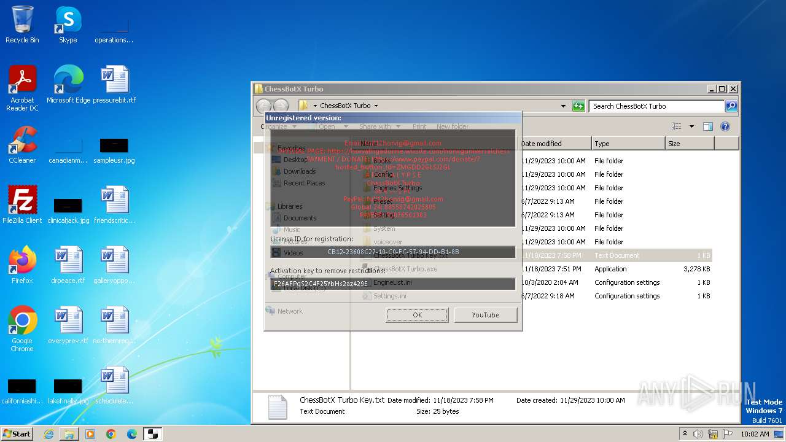Select the sampleusr.jpg desktop file
The height and width of the screenshot is (442, 786).
[114, 150]
